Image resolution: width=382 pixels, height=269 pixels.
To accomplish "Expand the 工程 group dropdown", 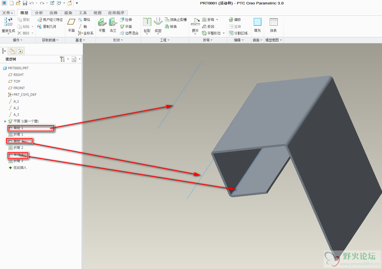I will [x=165, y=40].
